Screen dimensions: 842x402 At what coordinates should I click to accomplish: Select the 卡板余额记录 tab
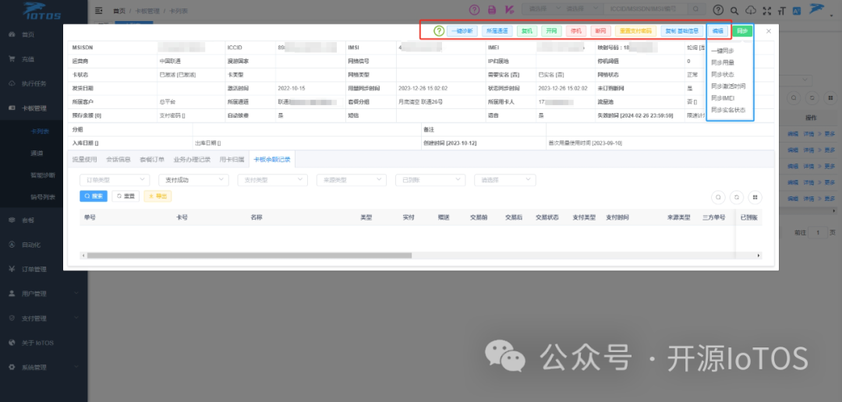point(272,159)
